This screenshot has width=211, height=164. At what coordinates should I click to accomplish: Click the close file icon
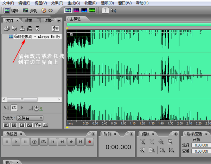(14, 28)
